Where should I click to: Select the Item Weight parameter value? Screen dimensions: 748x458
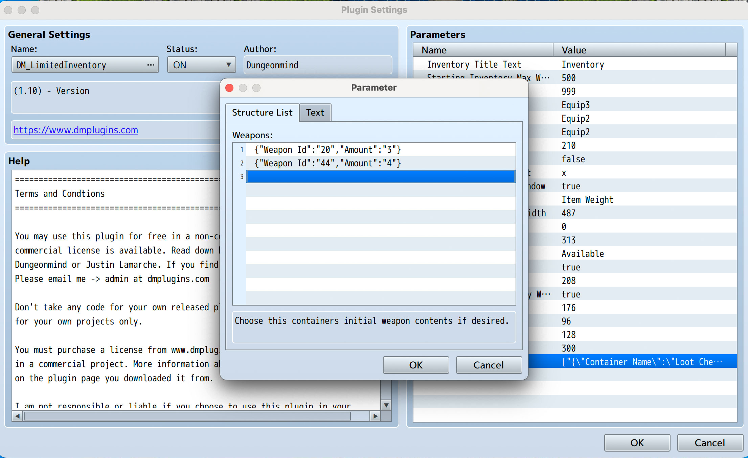[587, 200]
